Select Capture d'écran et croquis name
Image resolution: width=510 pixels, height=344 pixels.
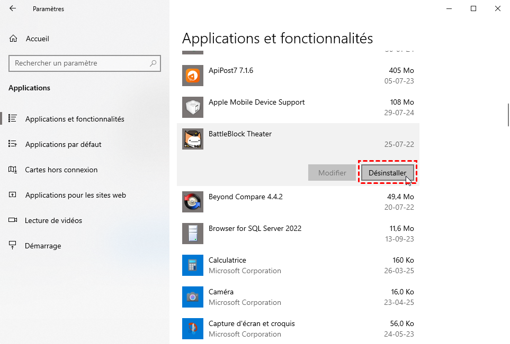pyautogui.click(x=252, y=323)
